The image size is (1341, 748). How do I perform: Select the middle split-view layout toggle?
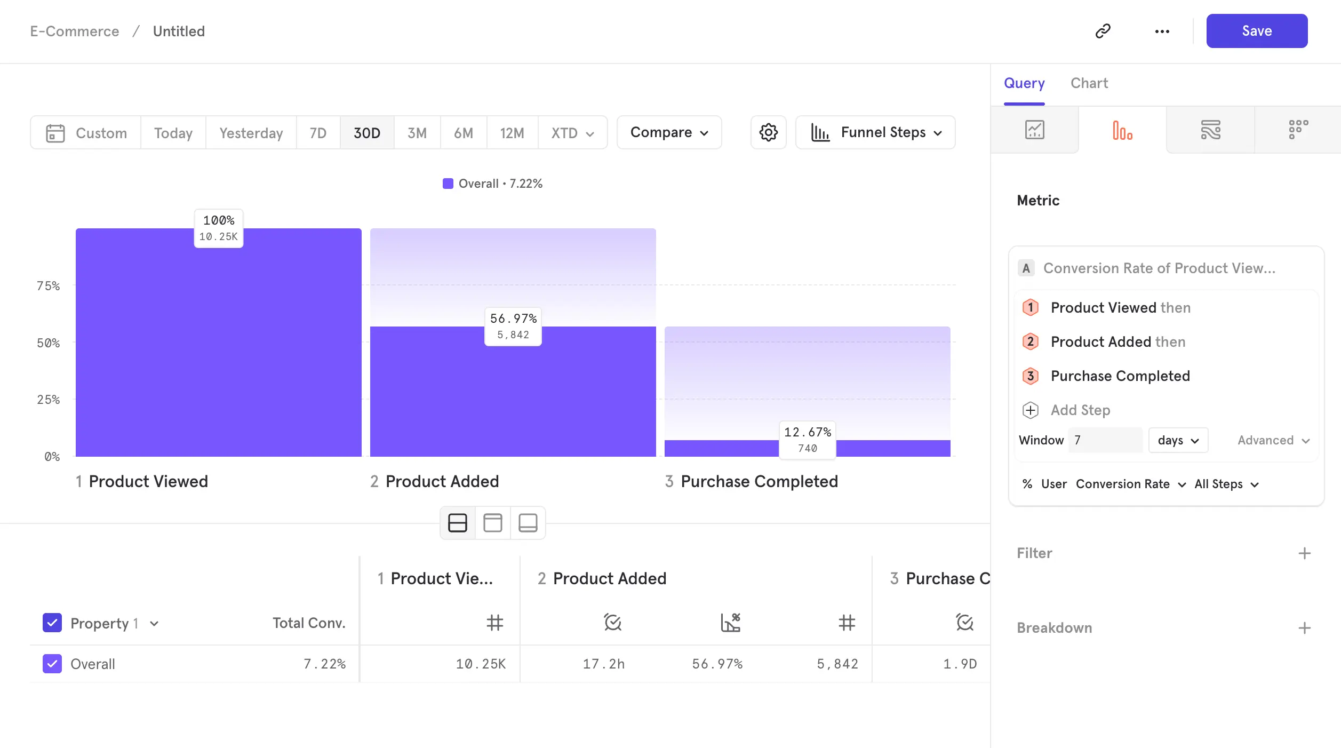tap(492, 523)
